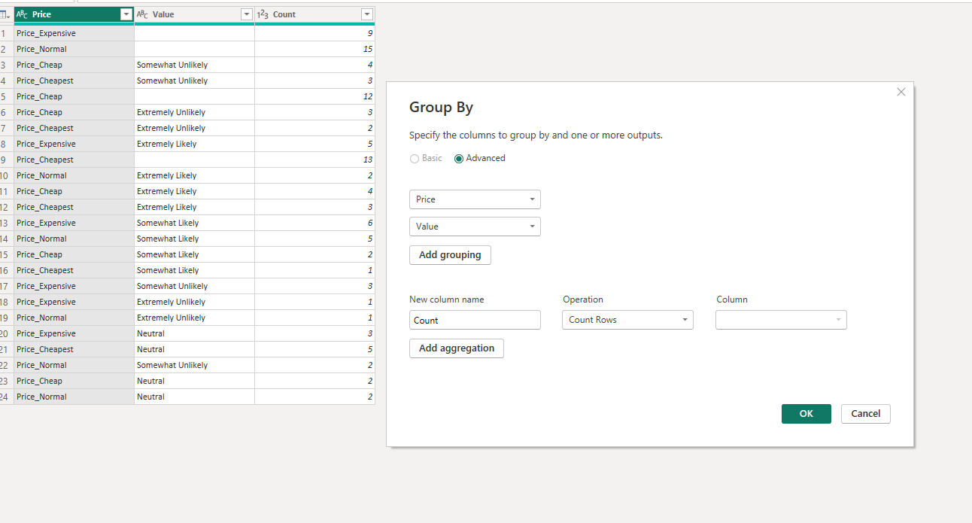The width and height of the screenshot is (972, 523).
Task: Click Extremely Likely value in row 8
Action: [194, 144]
